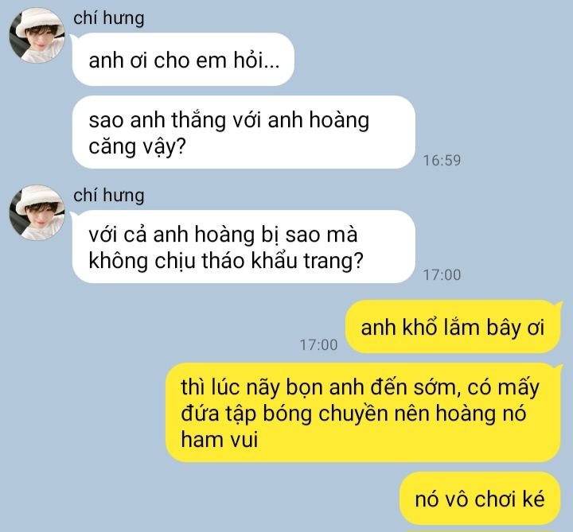This screenshot has height=532, width=573.
Task: Select the 'không chịu tháo khẩu trang?' bubble
Action: 244,247
